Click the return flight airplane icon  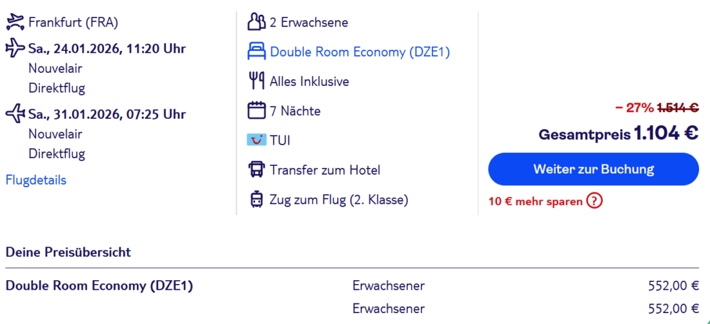15,114
